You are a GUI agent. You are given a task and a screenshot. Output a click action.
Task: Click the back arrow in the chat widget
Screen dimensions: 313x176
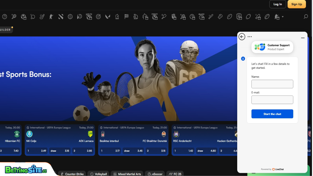click(242, 37)
